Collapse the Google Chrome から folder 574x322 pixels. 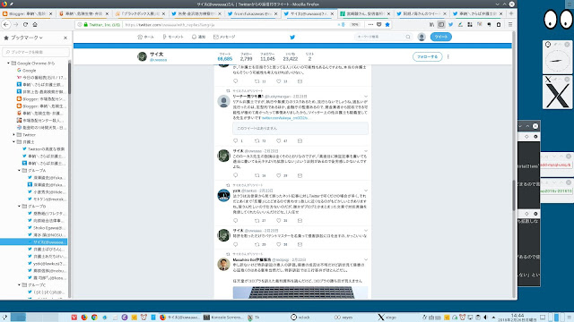pos(8,64)
